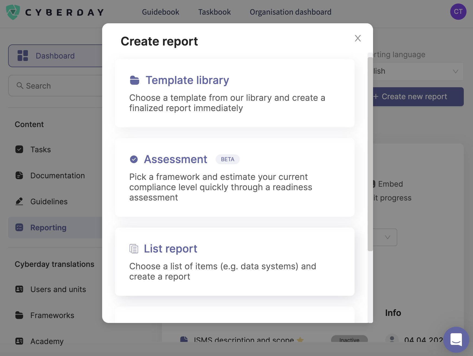Image resolution: width=473 pixels, height=356 pixels.
Task: Open Academy from the sidebar
Action: point(47,341)
